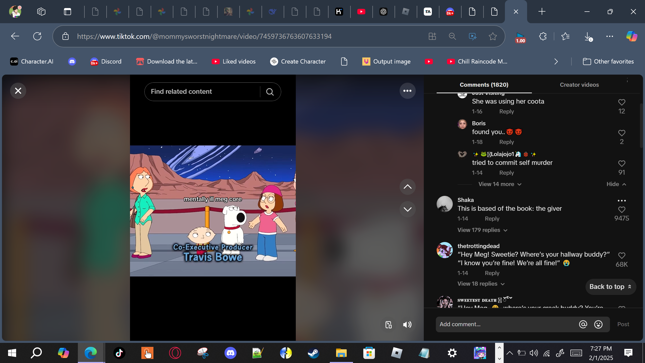Click the mention @ icon
The width and height of the screenshot is (645, 363).
tap(583, 324)
